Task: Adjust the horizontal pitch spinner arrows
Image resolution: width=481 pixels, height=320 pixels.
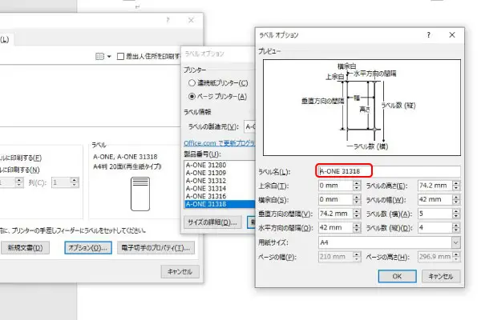Action: pos(357,228)
